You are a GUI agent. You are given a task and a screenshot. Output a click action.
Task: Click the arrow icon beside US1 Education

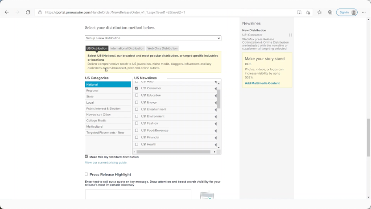point(215,96)
